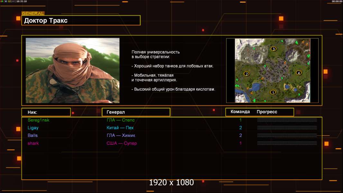Image resolution: width=343 pixels, height=193 pixels.
Task: Click ГЛА — Химик general entry
Action: click(121, 135)
